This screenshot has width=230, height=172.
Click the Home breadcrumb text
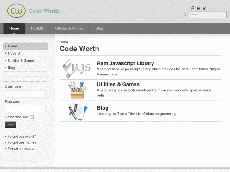(64, 42)
